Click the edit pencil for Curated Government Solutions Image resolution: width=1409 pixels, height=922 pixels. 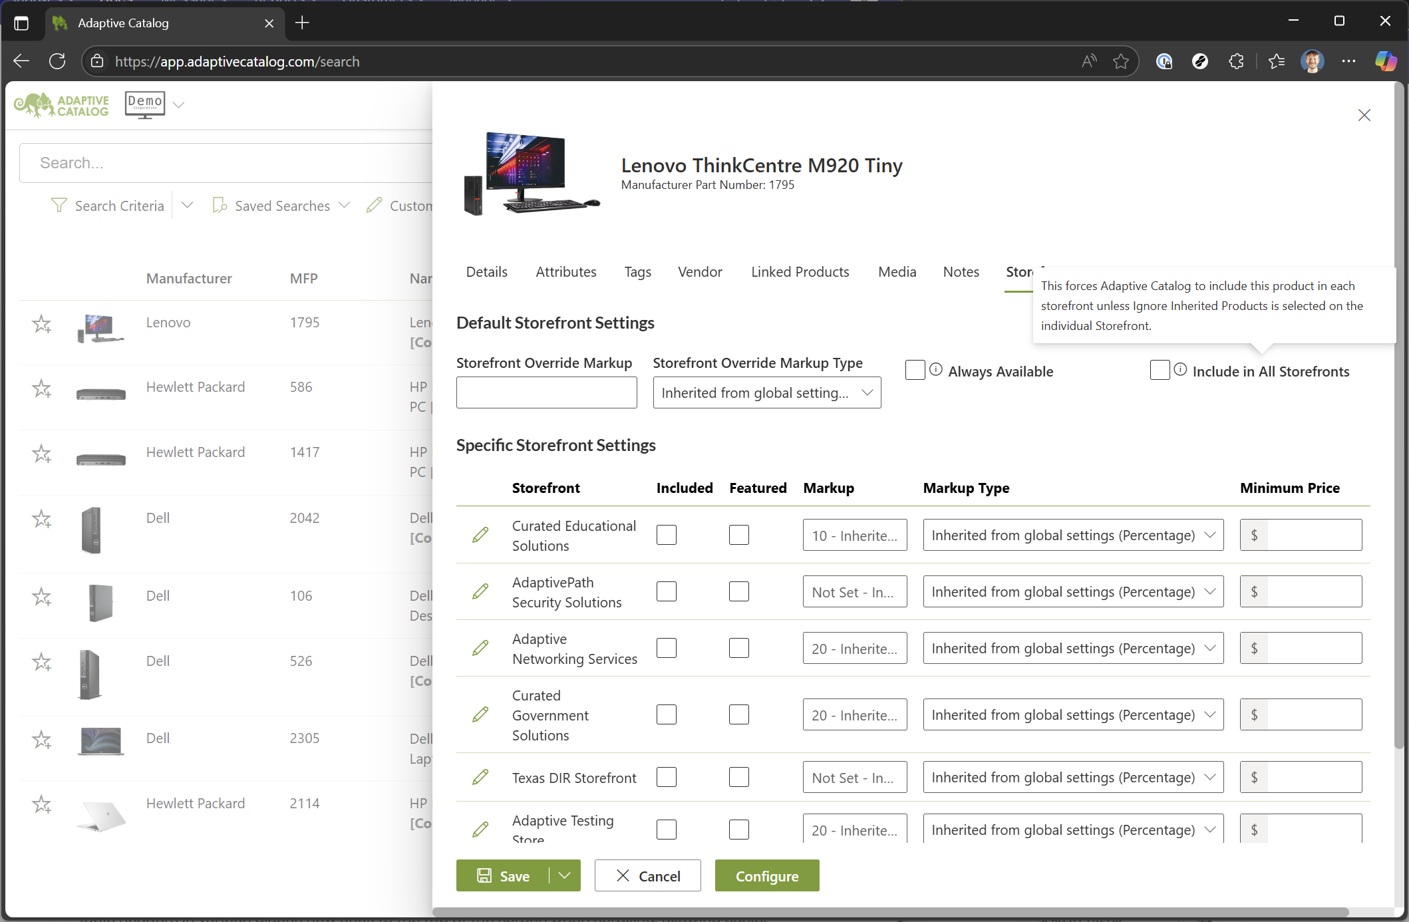[x=480, y=714]
